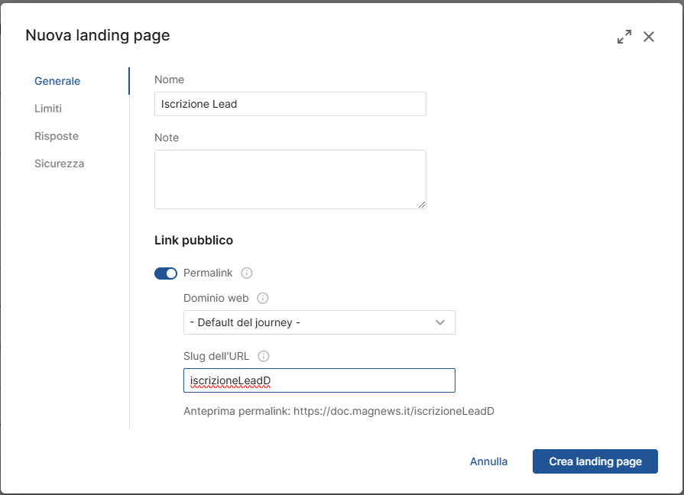Click the Annulla link
Screen dimensions: 684x495
pos(488,461)
